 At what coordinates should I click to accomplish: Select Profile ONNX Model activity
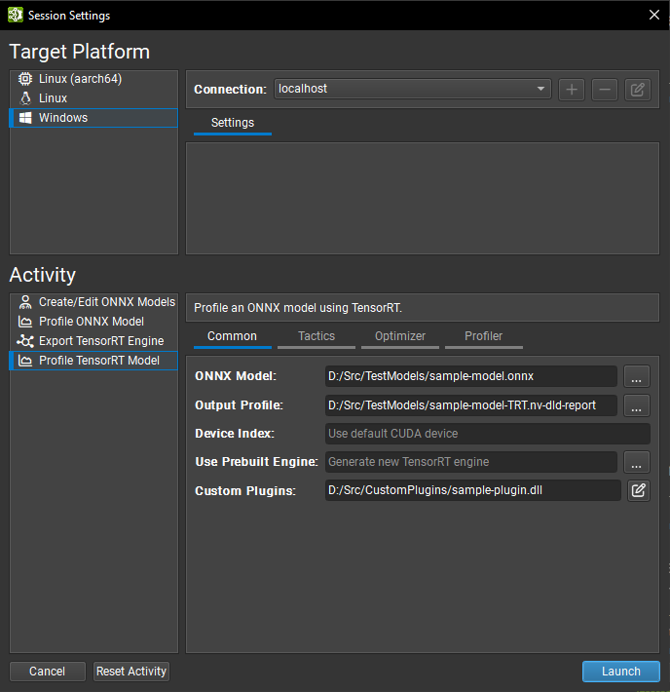tap(91, 322)
